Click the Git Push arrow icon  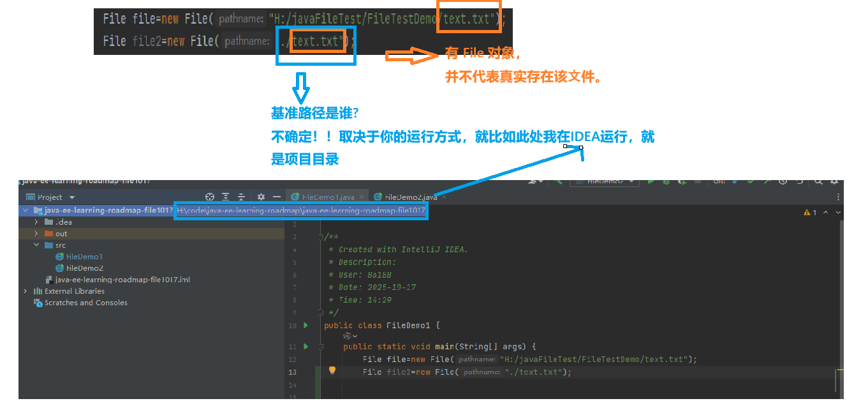[x=767, y=181]
